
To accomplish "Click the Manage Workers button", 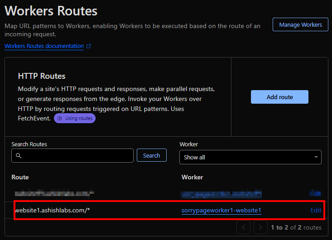I will click(300, 24).
